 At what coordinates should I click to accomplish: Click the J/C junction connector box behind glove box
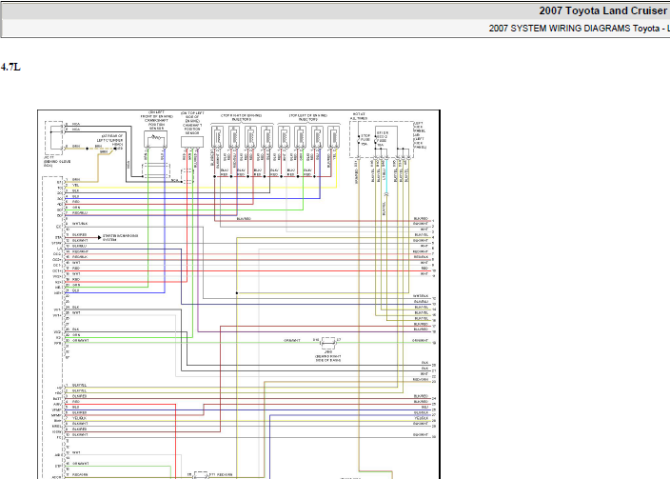point(54,138)
